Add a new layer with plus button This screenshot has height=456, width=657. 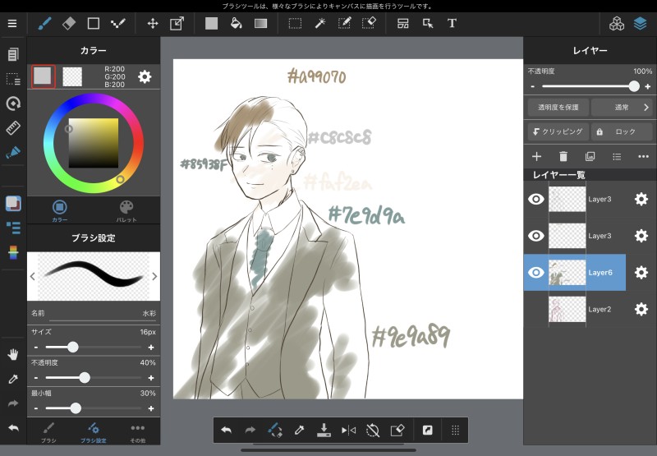coord(536,156)
